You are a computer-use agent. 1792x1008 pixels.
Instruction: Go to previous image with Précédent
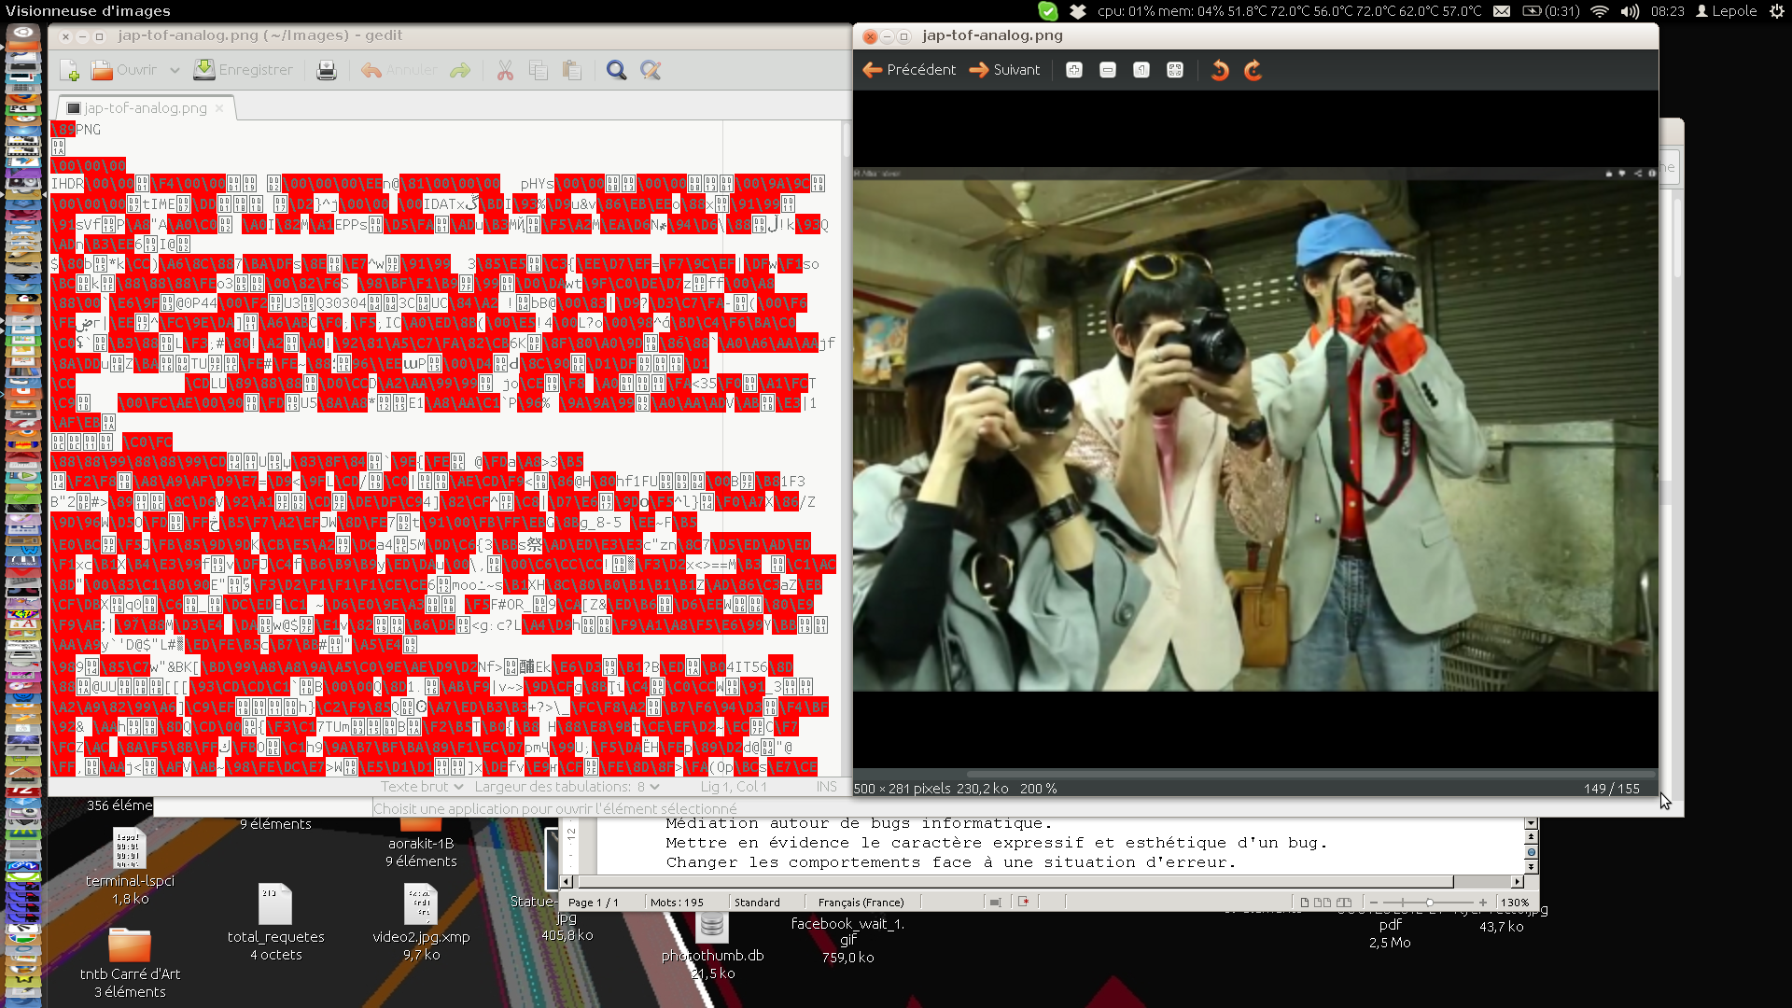(x=909, y=70)
